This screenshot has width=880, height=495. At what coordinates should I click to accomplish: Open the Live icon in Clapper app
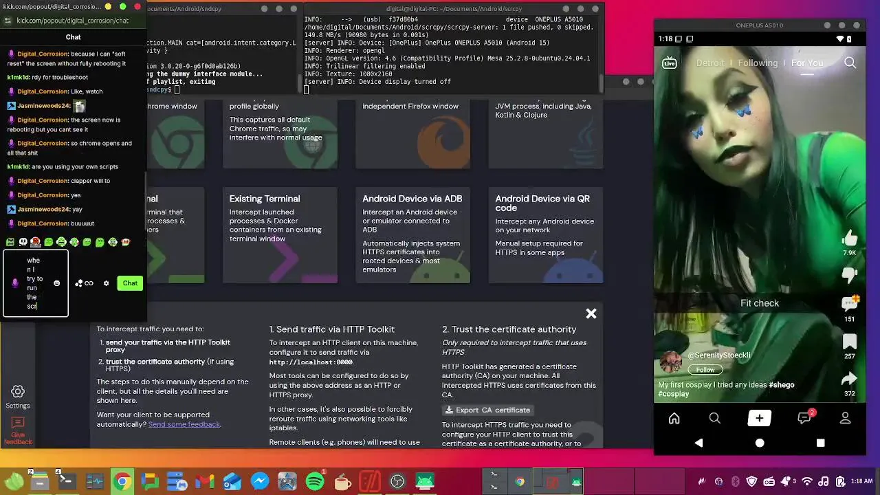point(669,63)
